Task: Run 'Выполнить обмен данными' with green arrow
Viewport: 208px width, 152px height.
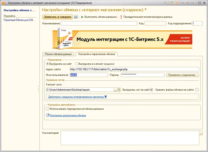Action: pos(98,17)
